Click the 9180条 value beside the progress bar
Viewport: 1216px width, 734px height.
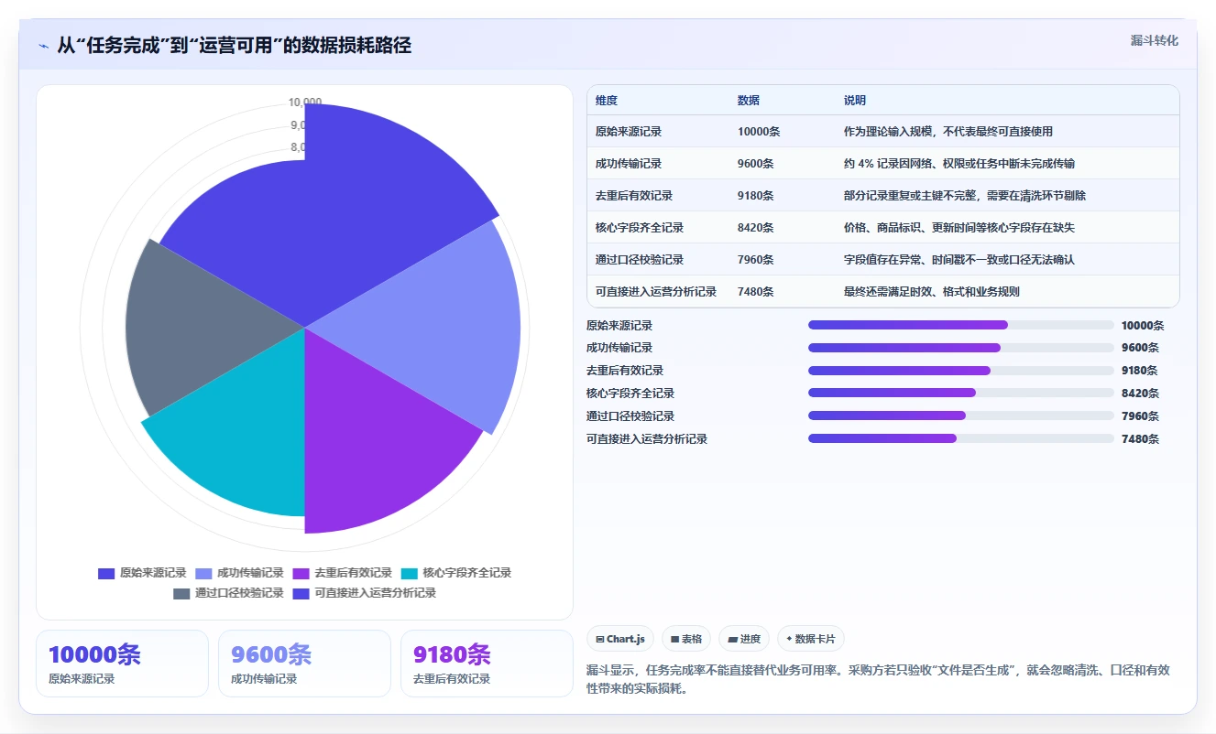pos(1140,371)
